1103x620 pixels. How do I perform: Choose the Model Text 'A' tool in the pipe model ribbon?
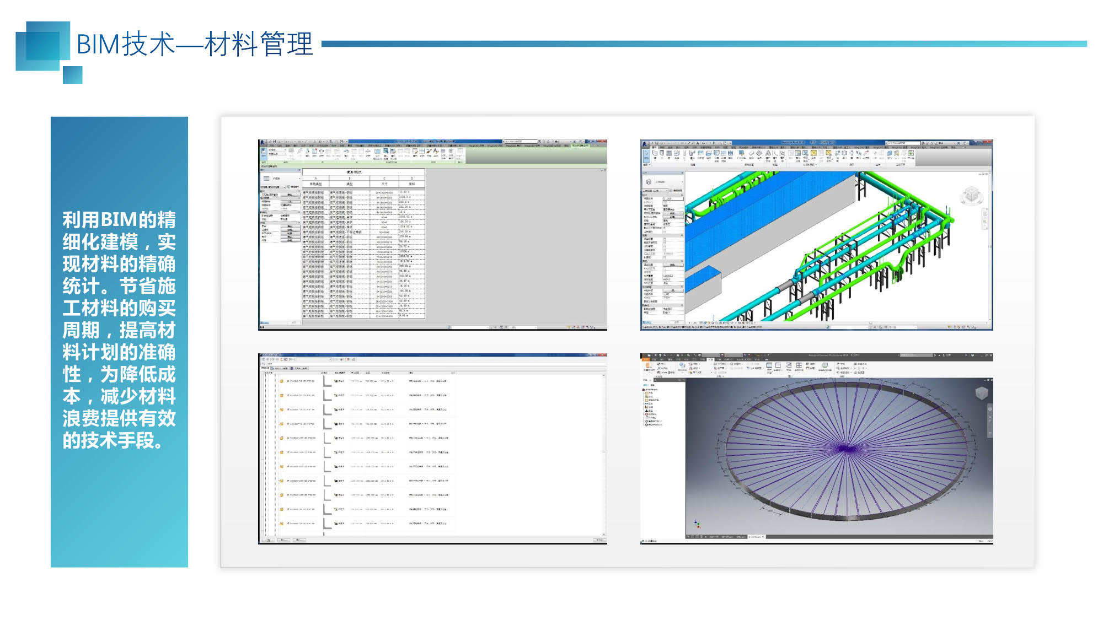coord(768,156)
